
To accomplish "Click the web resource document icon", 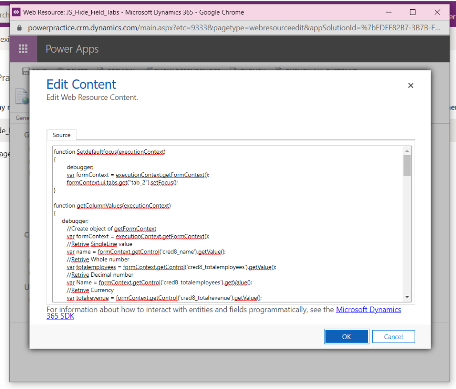I will pos(22,97).
